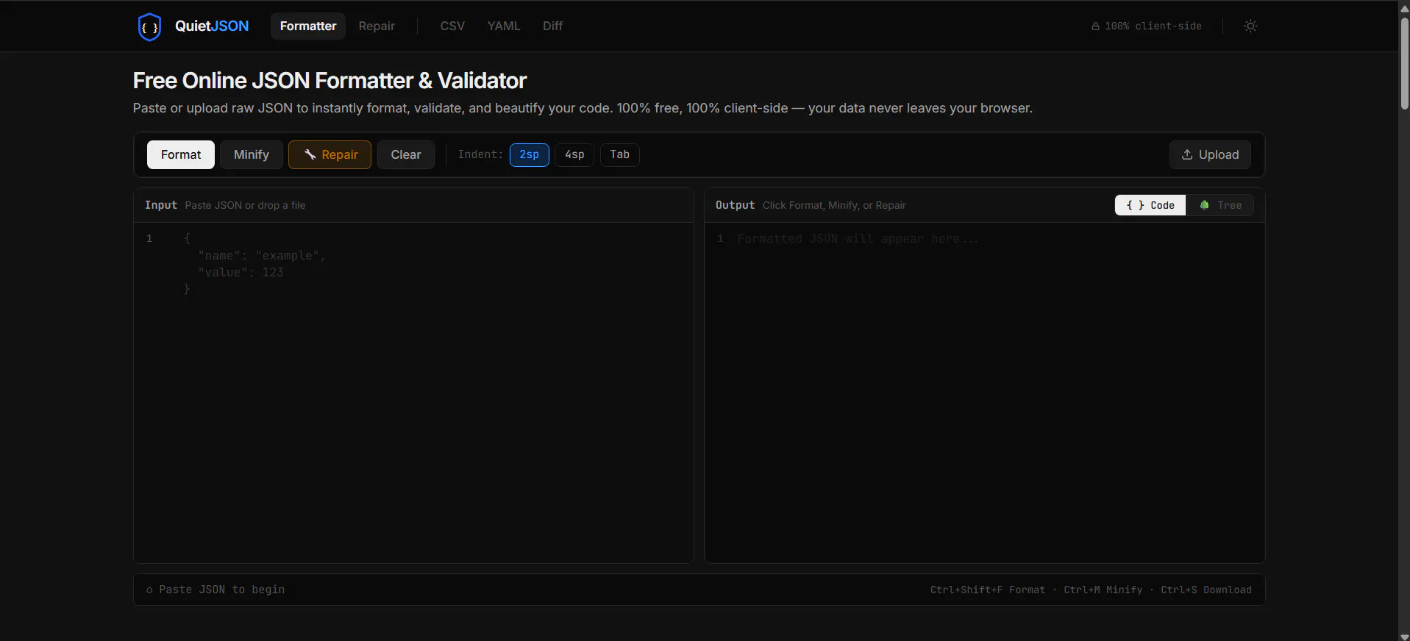This screenshot has height=641, width=1410.
Task: Open the YAML tool tab
Action: click(504, 26)
